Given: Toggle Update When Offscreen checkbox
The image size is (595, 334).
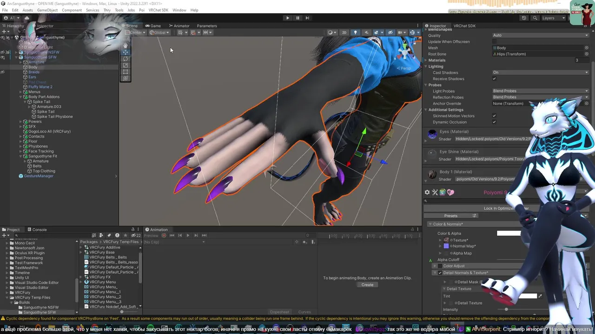Looking at the screenshot, I should 495,42.
